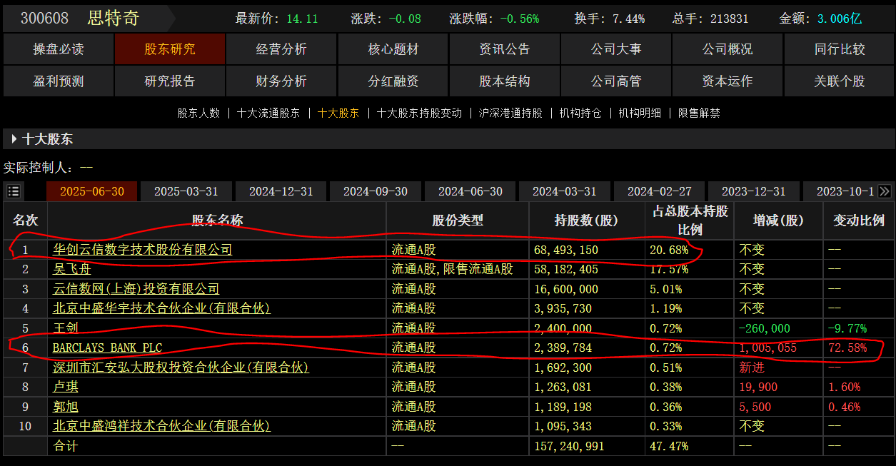Open the date list icon beside 2025-06-30
The image size is (896, 466).
[x=14, y=191]
